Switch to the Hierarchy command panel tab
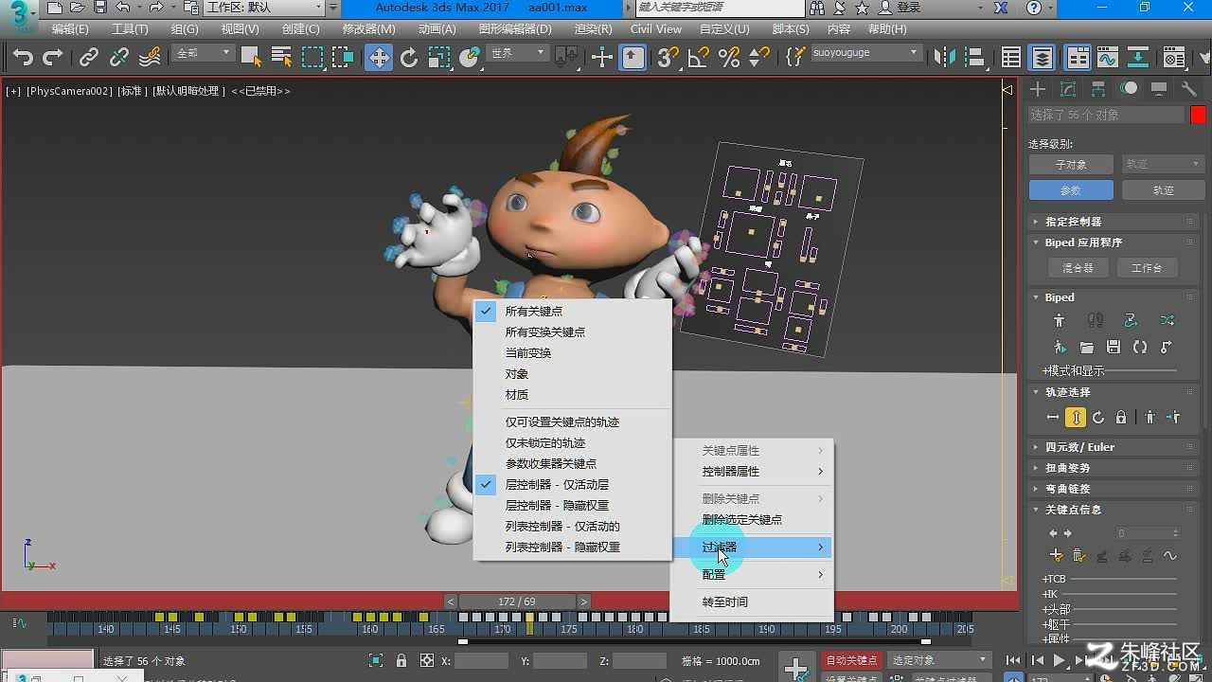1212x682 pixels. (x=1098, y=89)
